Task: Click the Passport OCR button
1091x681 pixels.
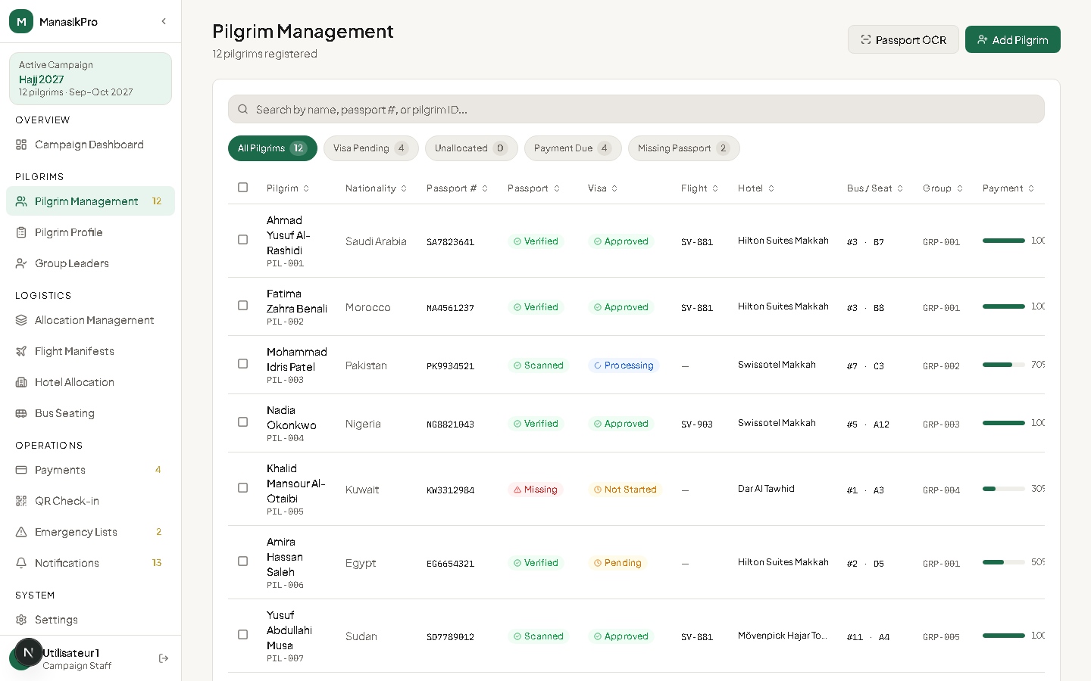Action: (903, 39)
